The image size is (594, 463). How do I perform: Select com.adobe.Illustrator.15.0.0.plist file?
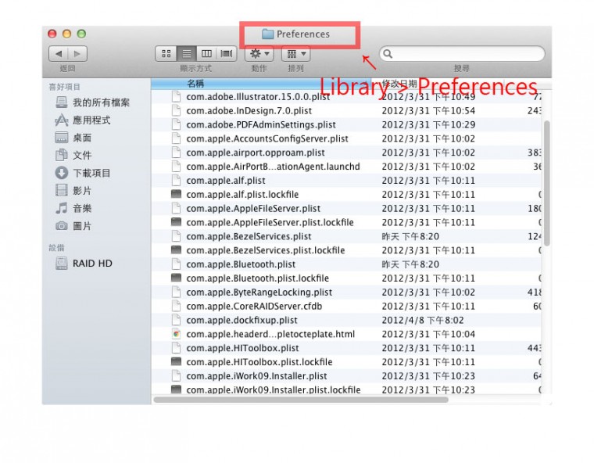coord(258,97)
